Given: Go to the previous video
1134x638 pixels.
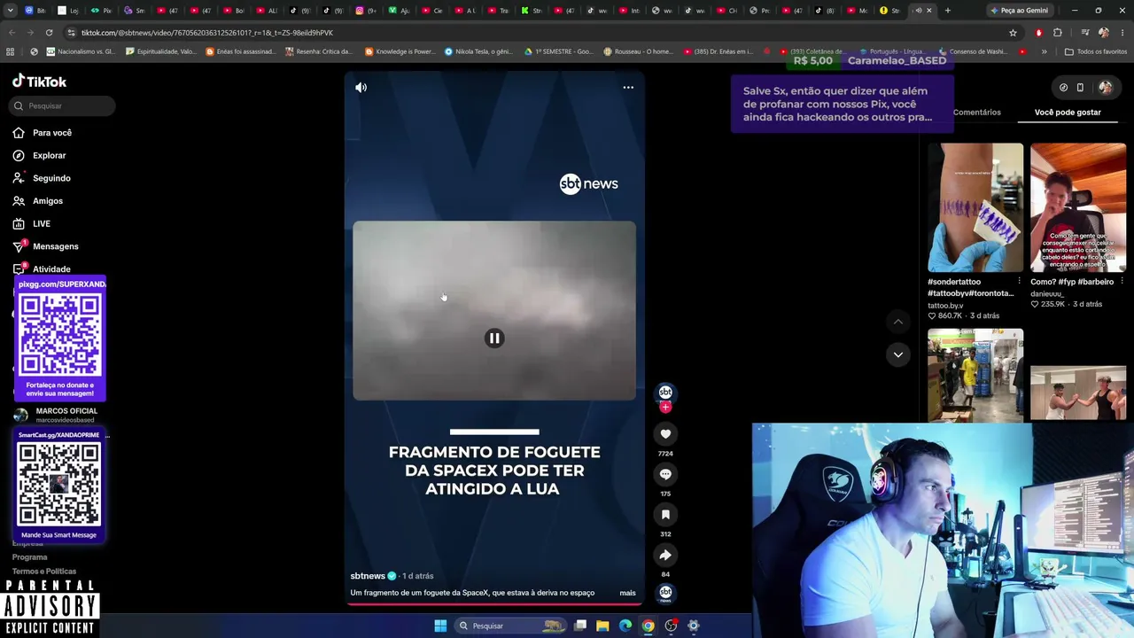Looking at the screenshot, I should (897, 322).
